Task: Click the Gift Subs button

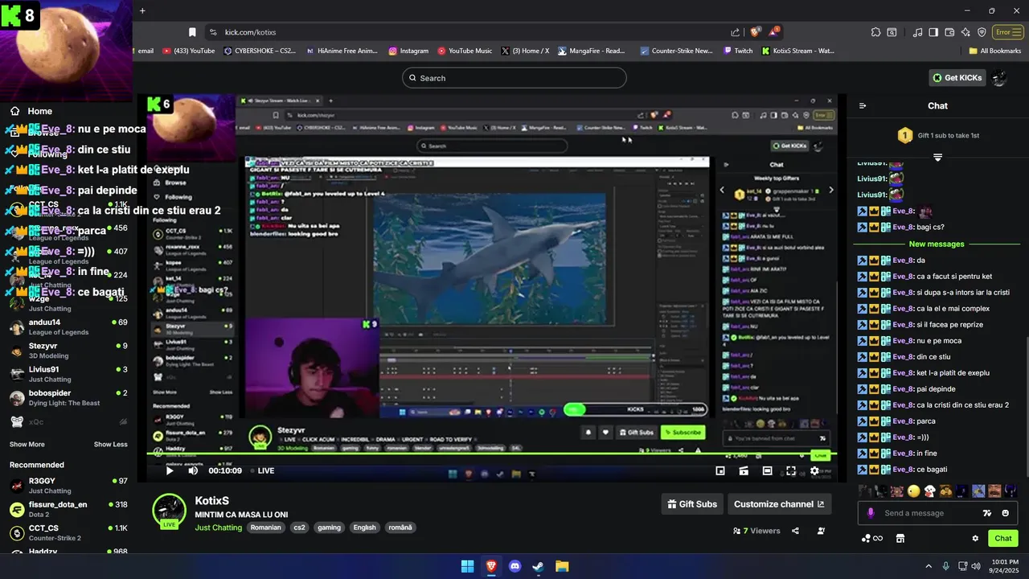Action: [691, 504]
